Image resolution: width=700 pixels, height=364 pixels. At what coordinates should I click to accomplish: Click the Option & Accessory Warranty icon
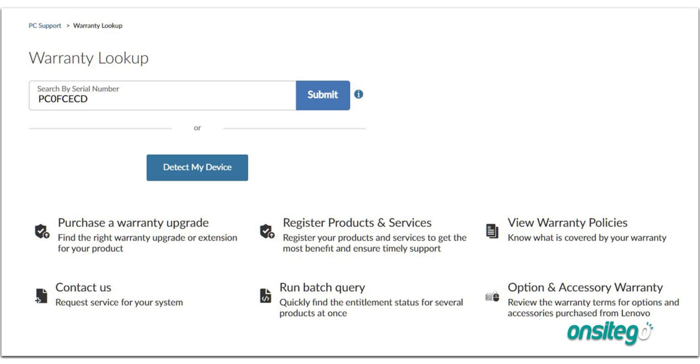(492, 297)
